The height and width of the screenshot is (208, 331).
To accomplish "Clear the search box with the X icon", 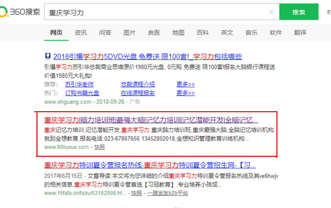I will click(271, 12).
